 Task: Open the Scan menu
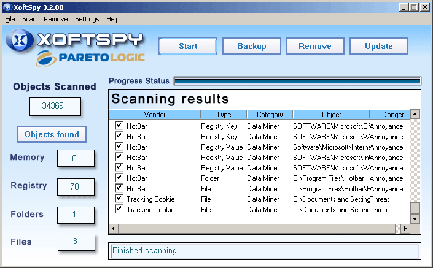point(29,19)
